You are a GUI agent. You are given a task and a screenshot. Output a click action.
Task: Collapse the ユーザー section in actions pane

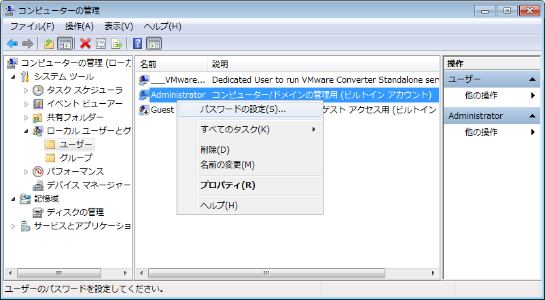[x=532, y=79]
